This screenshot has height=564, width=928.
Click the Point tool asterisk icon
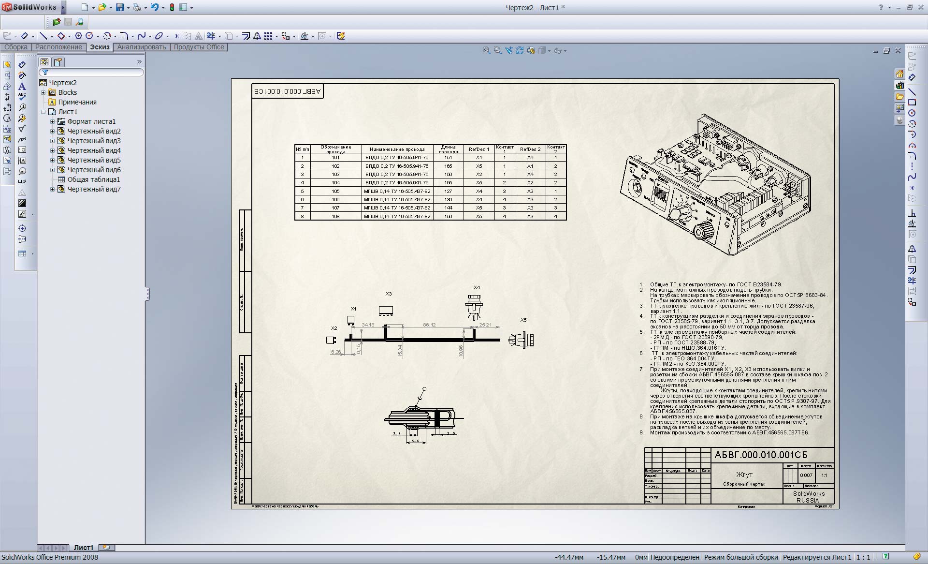point(176,36)
